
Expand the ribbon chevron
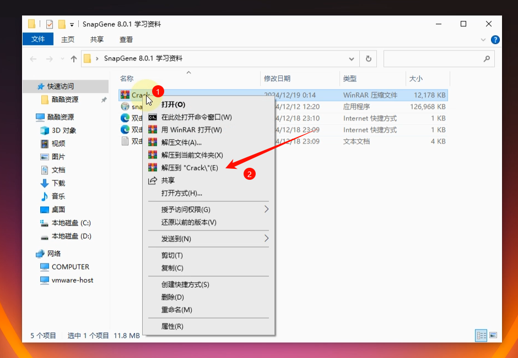(x=483, y=40)
